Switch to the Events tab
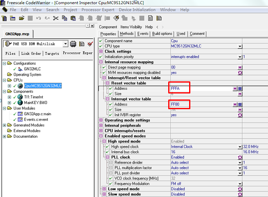Screen dimensions: 268x197 point(143,34)
